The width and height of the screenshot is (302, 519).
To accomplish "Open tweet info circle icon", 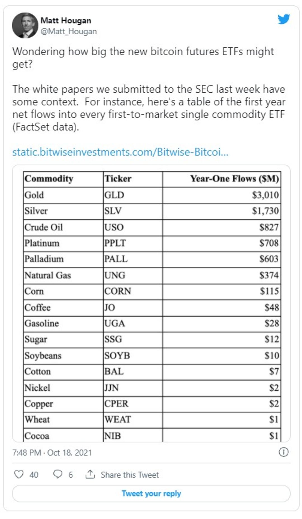I will point(284,452).
